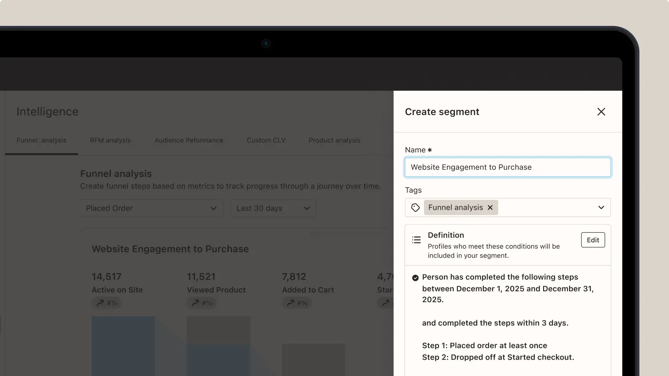Open the Placed Order metric dropdown

point(152,208)
